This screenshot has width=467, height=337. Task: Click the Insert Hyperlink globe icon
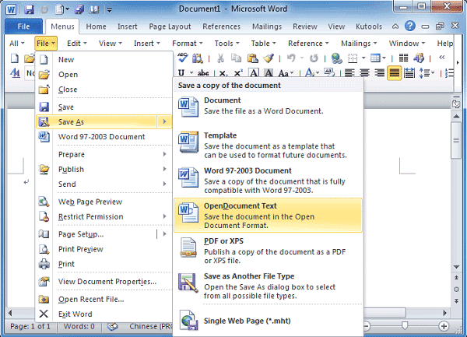(336, 58)
